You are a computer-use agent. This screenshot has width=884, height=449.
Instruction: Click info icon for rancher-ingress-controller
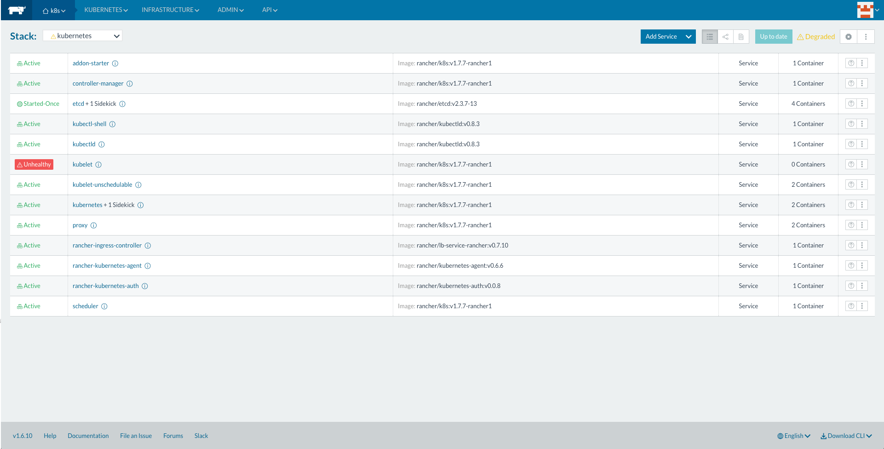(x=148, y=246)
